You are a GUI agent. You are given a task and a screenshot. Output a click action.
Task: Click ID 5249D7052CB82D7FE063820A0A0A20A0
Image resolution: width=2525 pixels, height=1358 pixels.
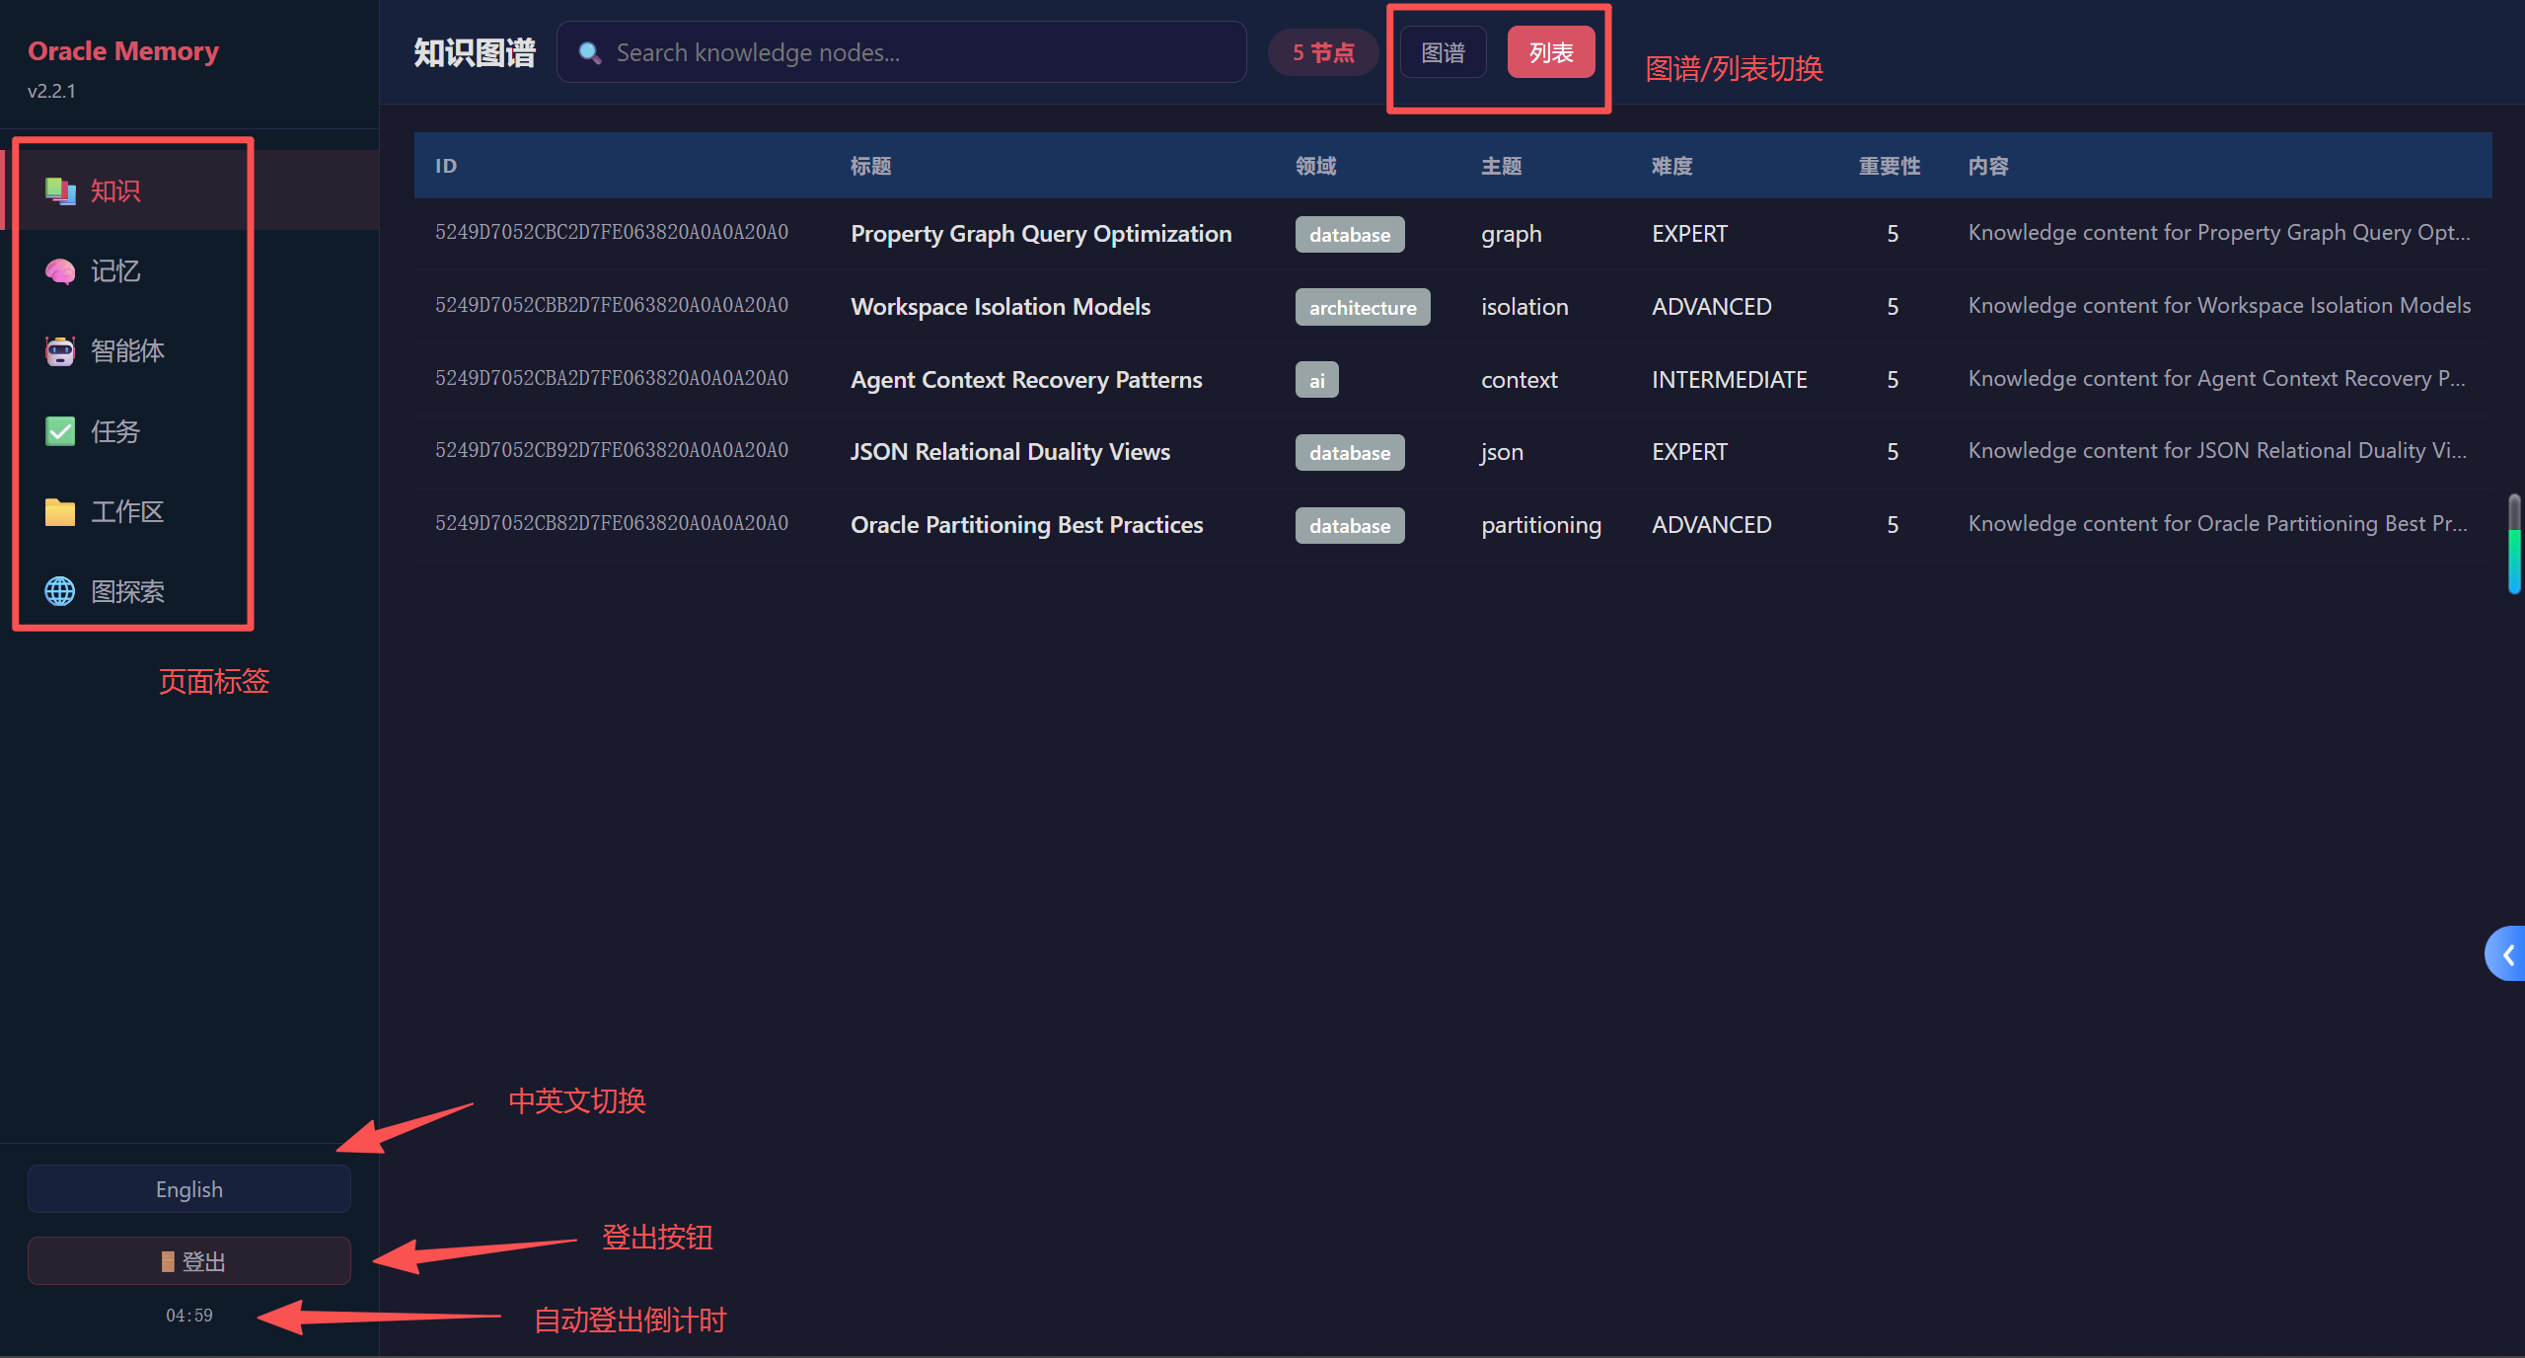pos(612,524)
